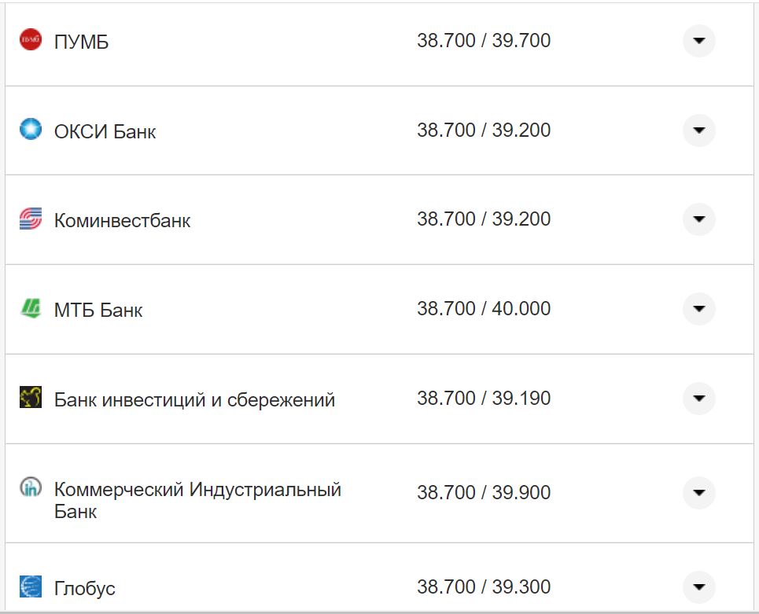The height and width of the screenshot is (614, 759).
Task: Expand the МТБ Банк details arrow
Action: click(698, 310)
